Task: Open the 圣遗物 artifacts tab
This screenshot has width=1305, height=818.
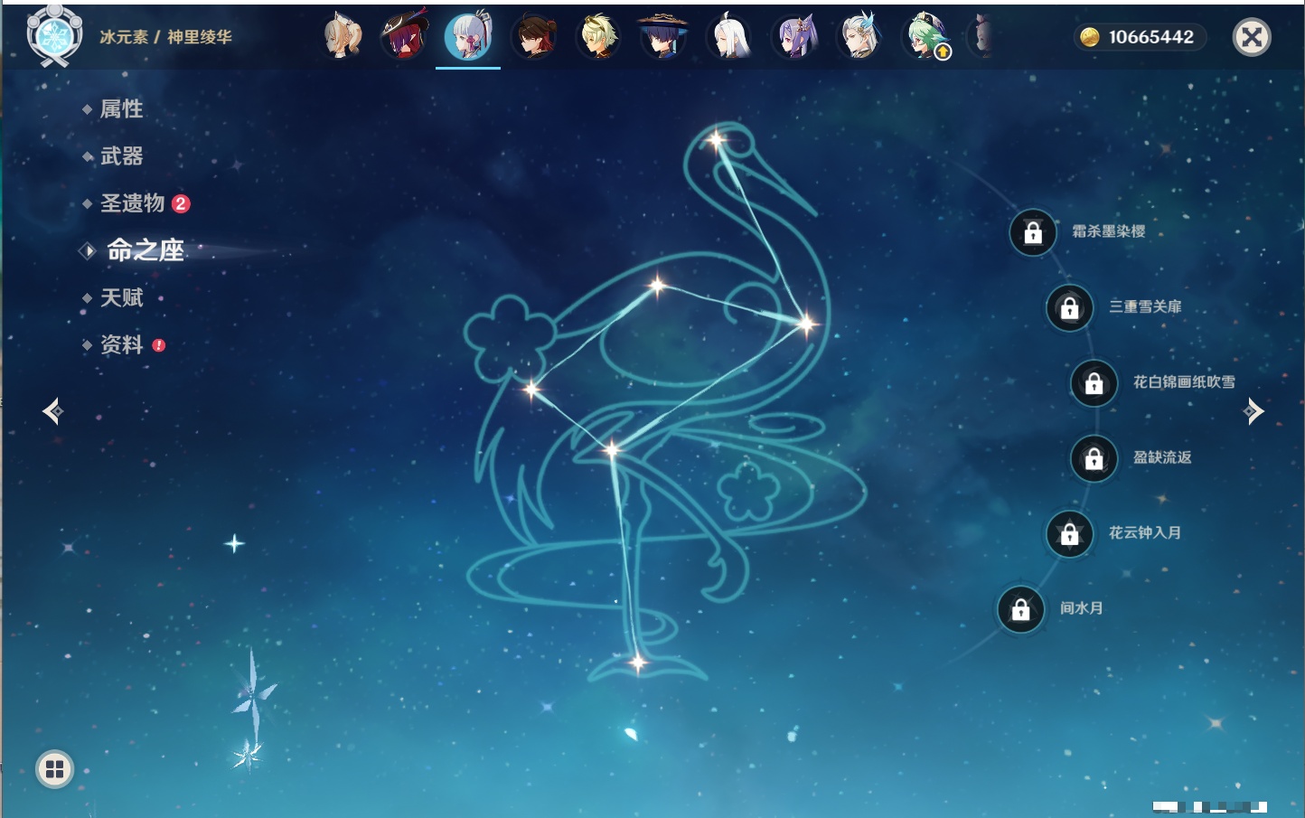Action: coord(132,203)
